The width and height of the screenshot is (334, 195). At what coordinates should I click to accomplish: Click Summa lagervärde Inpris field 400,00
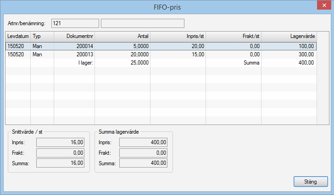(143, 142)
